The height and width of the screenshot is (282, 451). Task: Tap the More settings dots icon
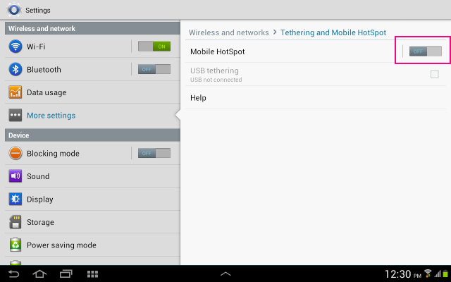(x=16, y=115)
